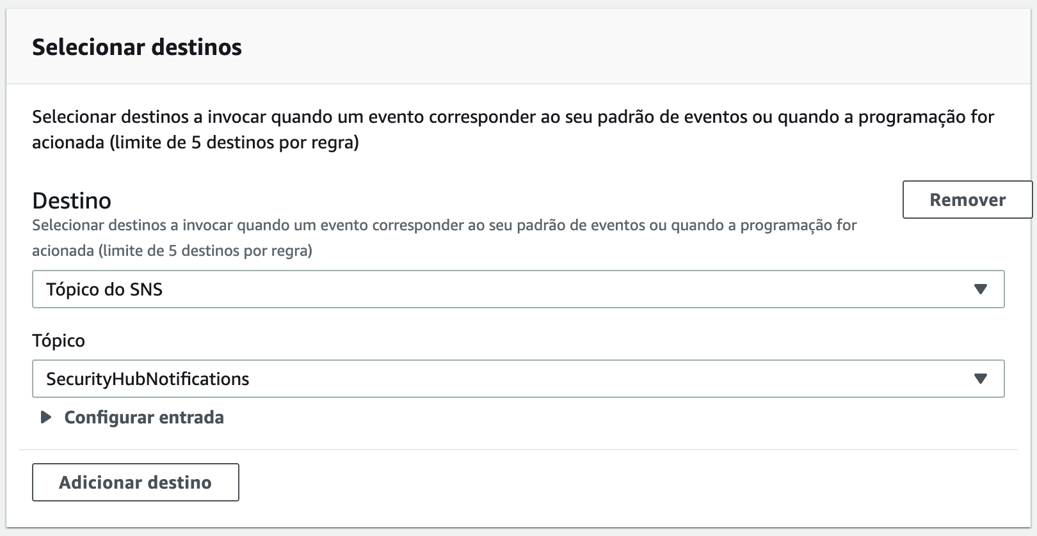The image size is (1037, 536).
Task: Click the arrow icon on Tópico do SNS dropdown
Action: point(980,289)
